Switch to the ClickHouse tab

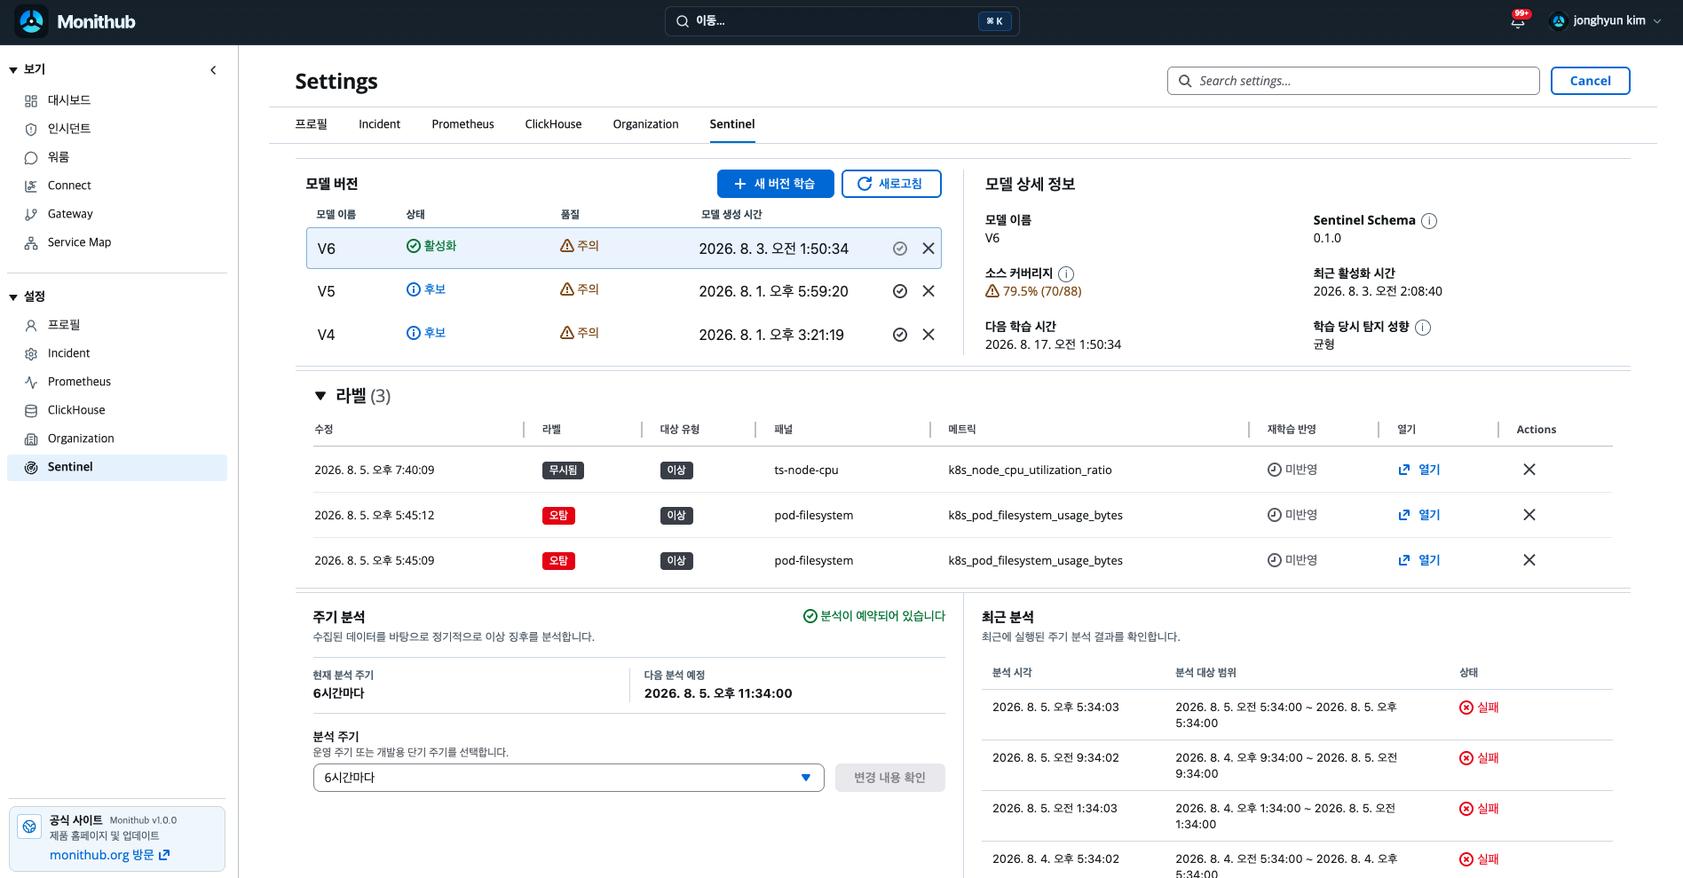pos(553,124)
